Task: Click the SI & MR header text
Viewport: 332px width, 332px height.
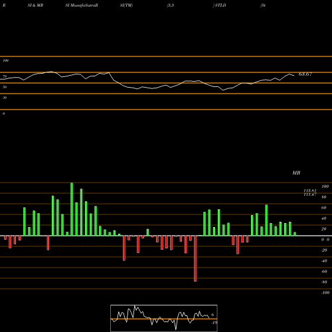Action: click(35, 5)
